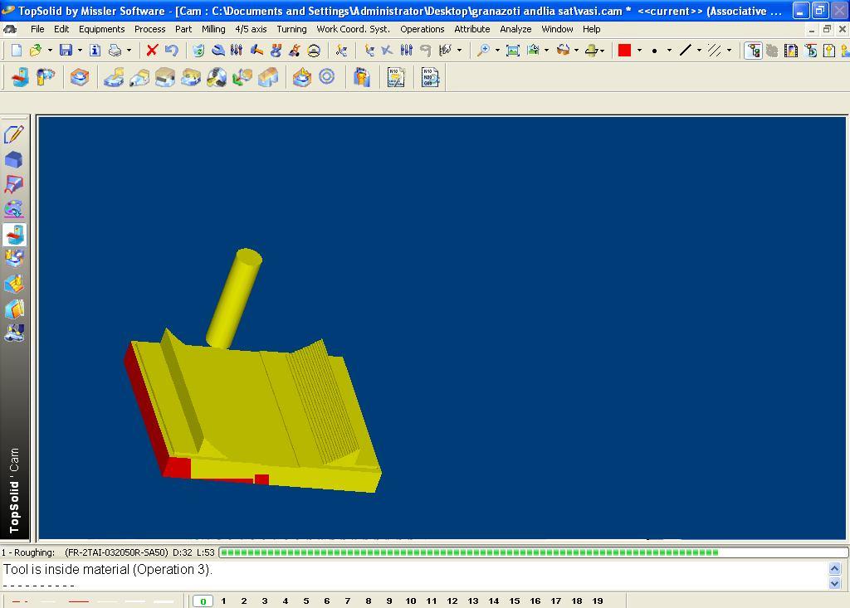Image resolution: width=850 pixels, height=608 pixels.
Task: Toggle the operations tree icon at toolbar right
Action: 753,51
